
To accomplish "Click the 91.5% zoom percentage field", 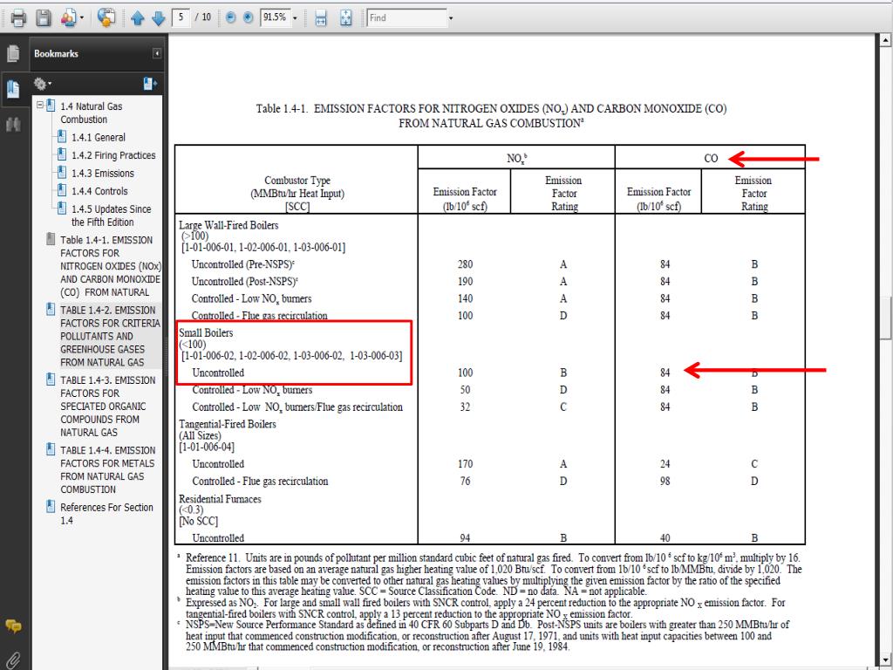I will [x=275, y=17].
